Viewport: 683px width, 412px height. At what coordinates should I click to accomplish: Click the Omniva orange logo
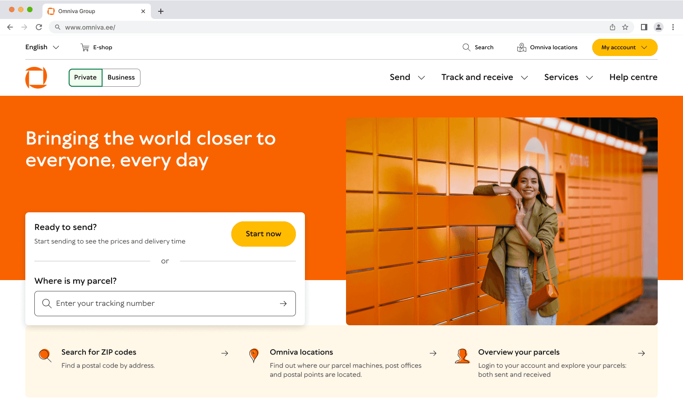coord(36,77)
